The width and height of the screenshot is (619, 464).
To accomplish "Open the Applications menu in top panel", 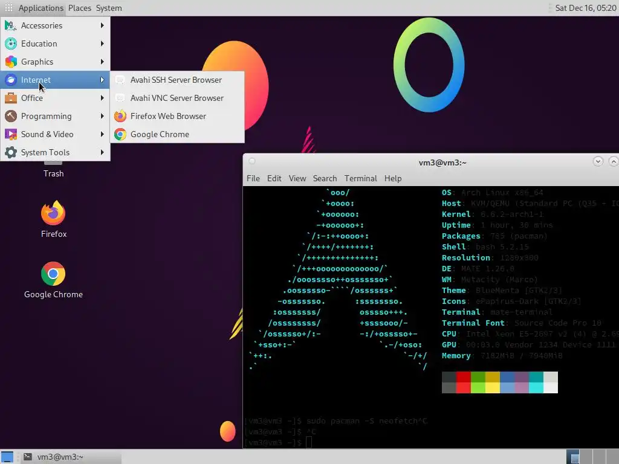I will pos(41,8).
